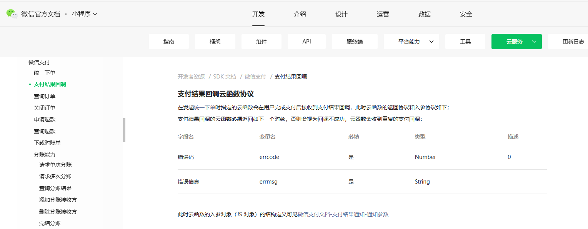Click the sidebar scrollbar thumb
Screen dimensions: 588x229
pos(124,130)
